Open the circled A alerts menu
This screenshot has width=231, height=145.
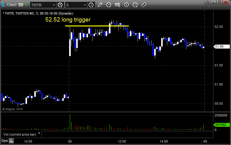pyautogui.click(x=135, y=5)
